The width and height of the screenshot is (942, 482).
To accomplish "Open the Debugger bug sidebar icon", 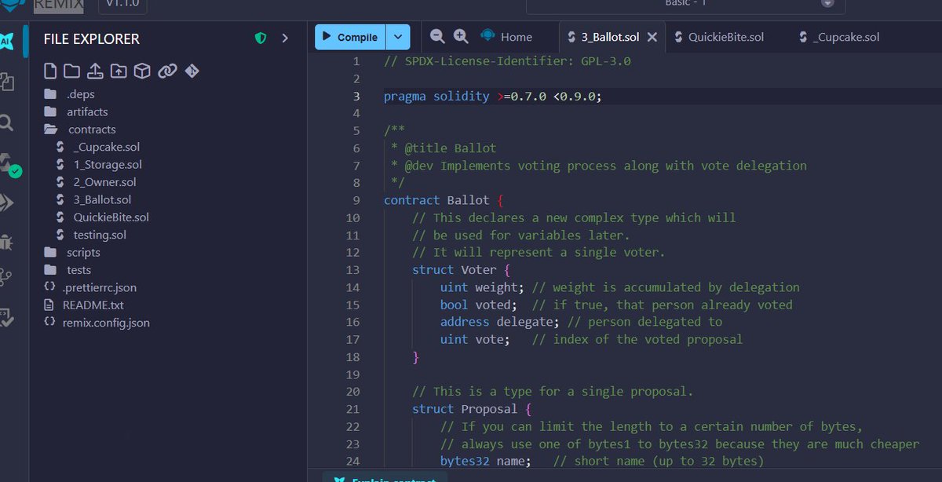I will coord(6,241).
